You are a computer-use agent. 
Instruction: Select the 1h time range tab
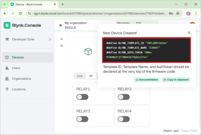point(91,76)
